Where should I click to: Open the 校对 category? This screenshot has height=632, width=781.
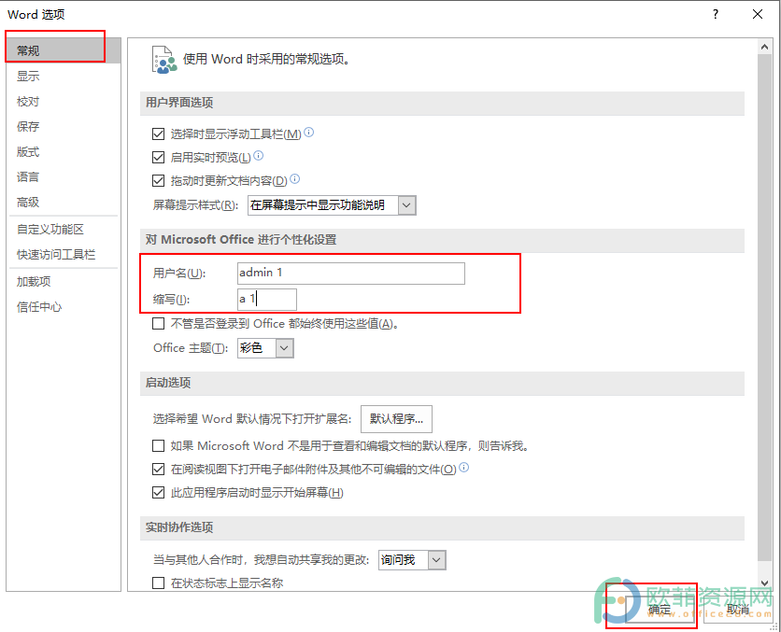pos(64,102)
